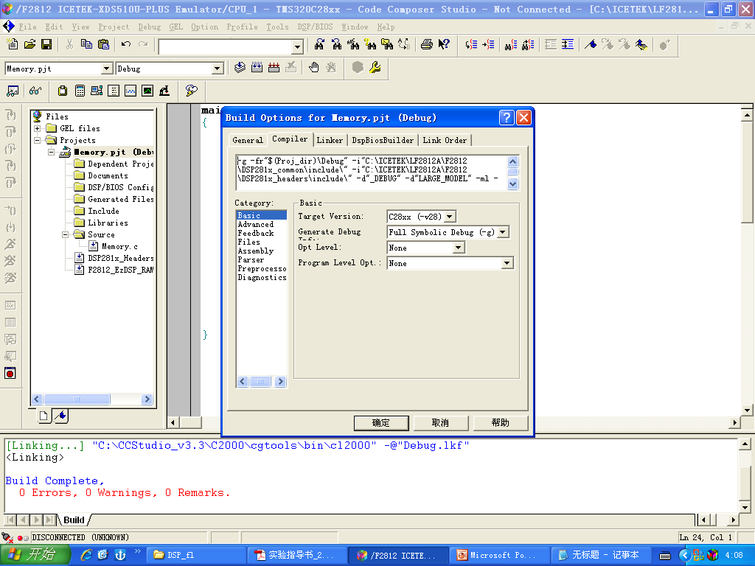Select the Diagnostics category
This screenshot has height=566, width=755.
[x=262, y=277]
